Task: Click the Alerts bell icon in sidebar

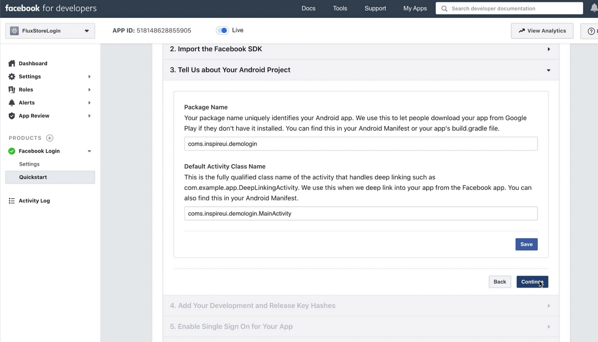Action: coord(12,103)
